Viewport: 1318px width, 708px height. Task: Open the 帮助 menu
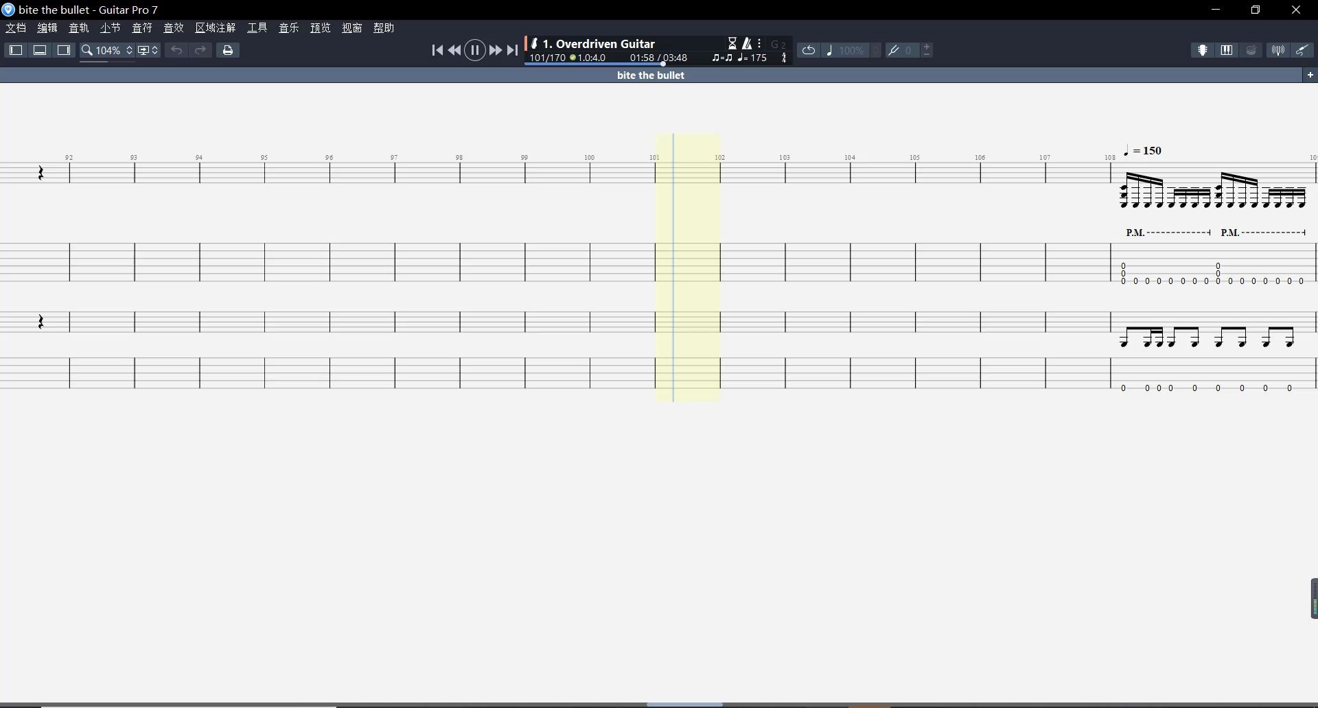[x=384, y=27]
